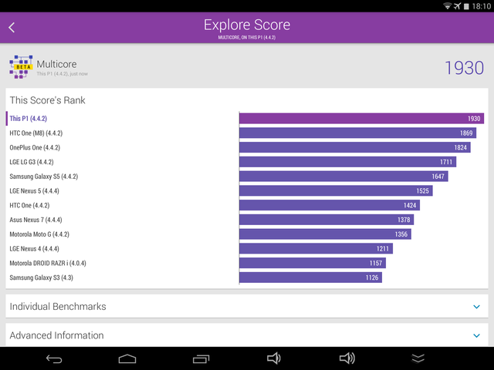Tap the volume up speaker icon
494x370 pixels.
click(347, 358)
